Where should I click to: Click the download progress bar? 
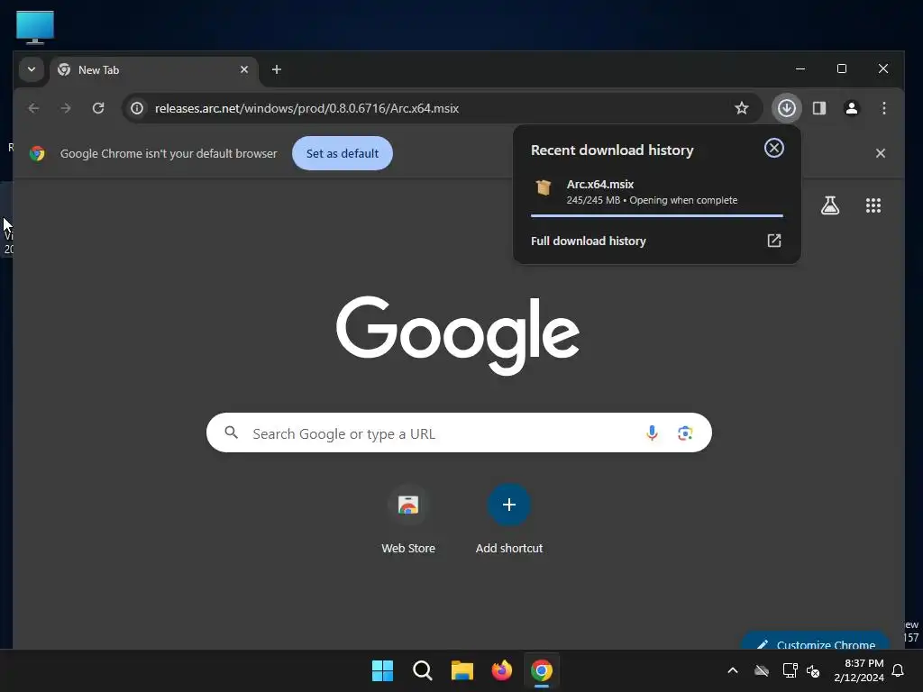pyautogui.click(x=656, y=216)
